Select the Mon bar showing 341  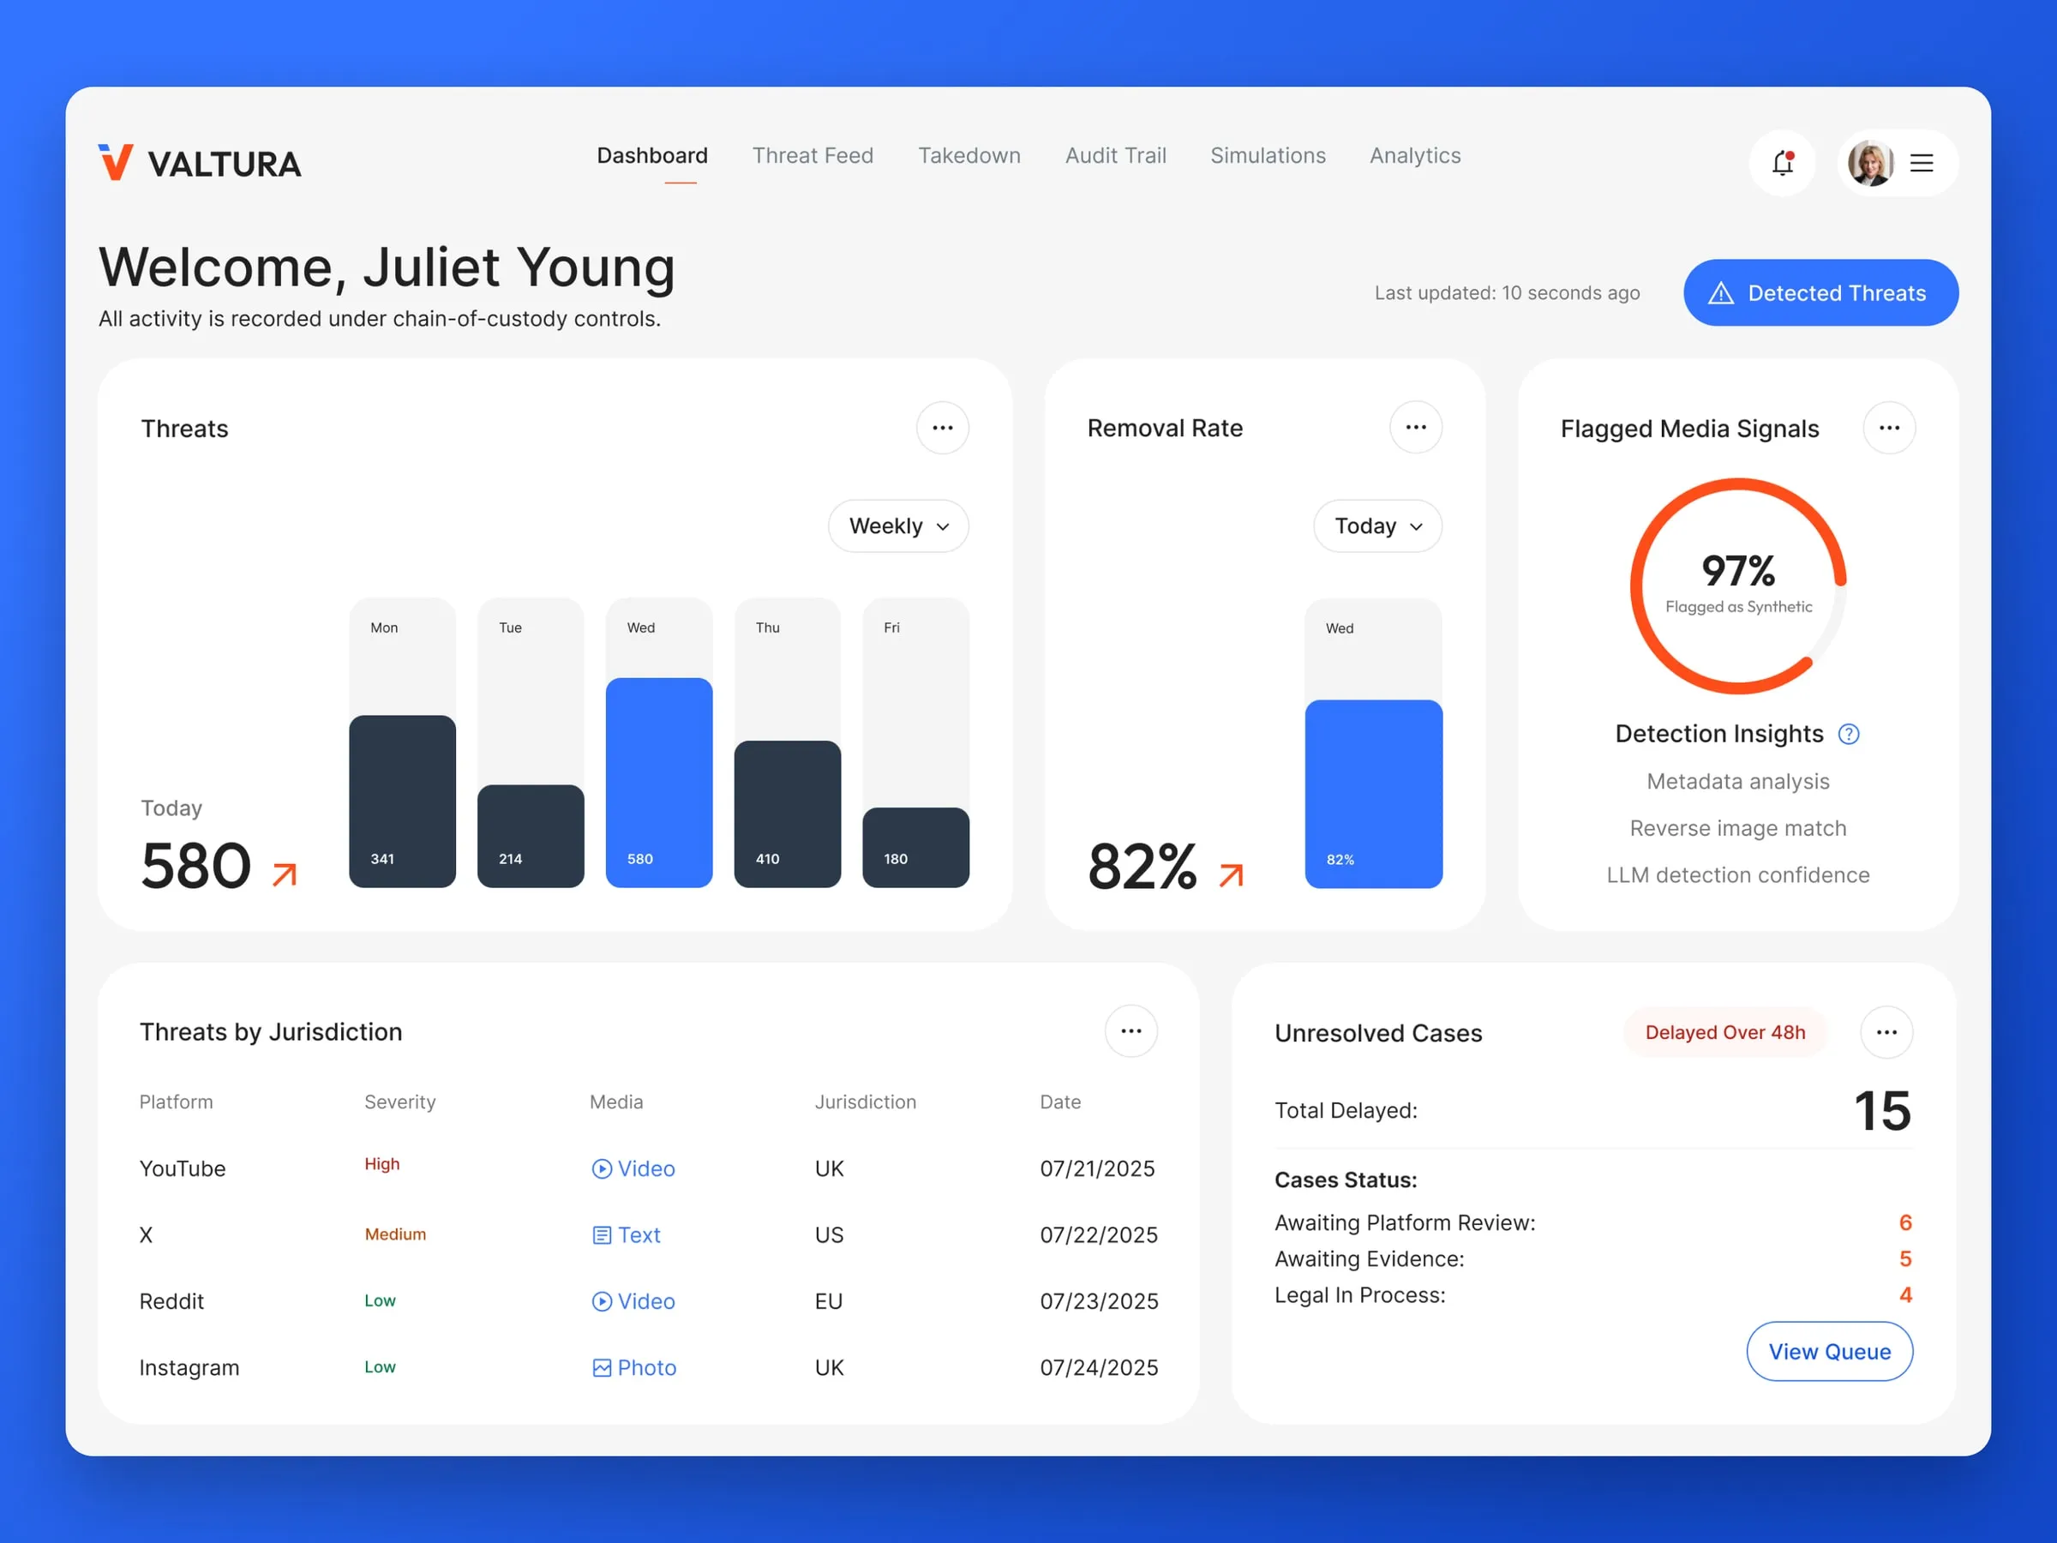coord(402,801)
